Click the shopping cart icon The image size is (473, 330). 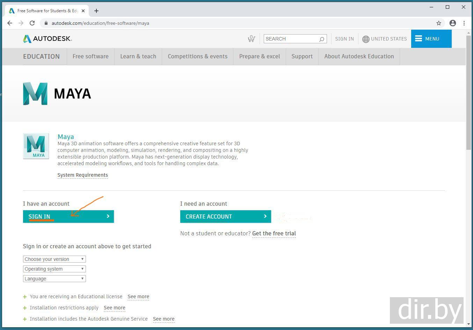(x=251, y=39)
